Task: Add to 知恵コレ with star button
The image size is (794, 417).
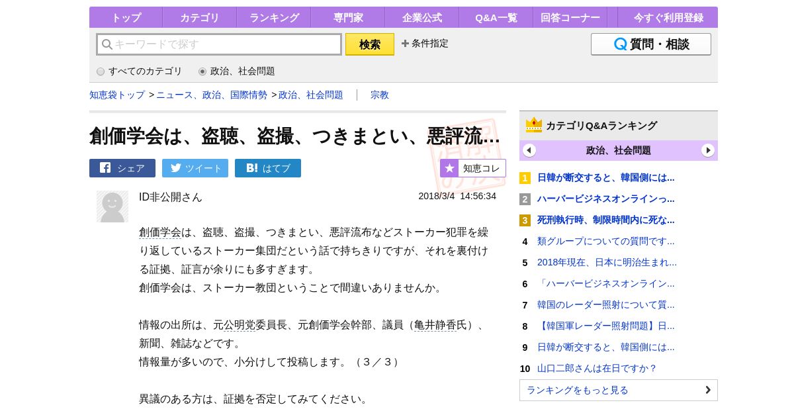Action: (473, 168)
